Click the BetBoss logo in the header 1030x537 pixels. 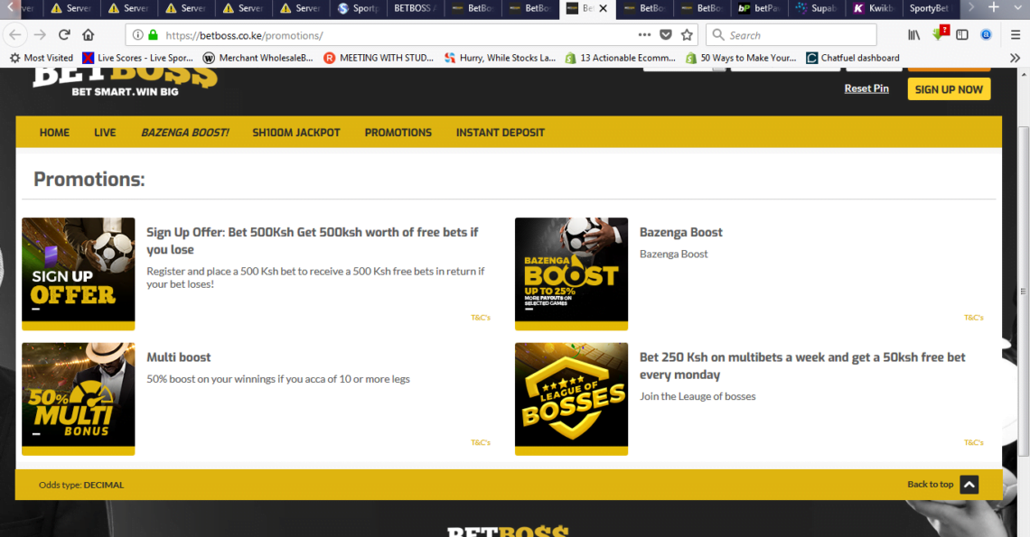(125, 82)
